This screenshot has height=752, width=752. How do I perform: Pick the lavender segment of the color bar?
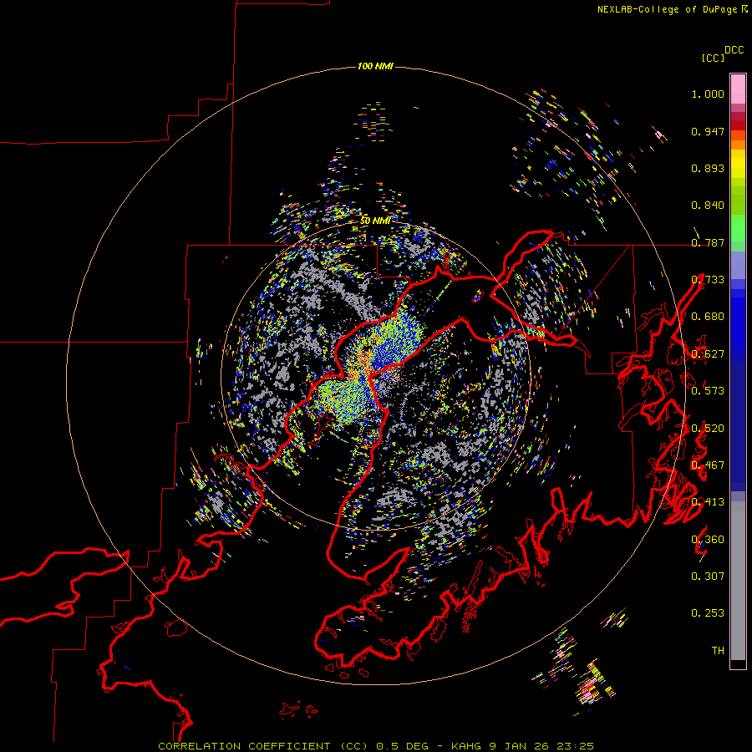(x=738, y=265)
